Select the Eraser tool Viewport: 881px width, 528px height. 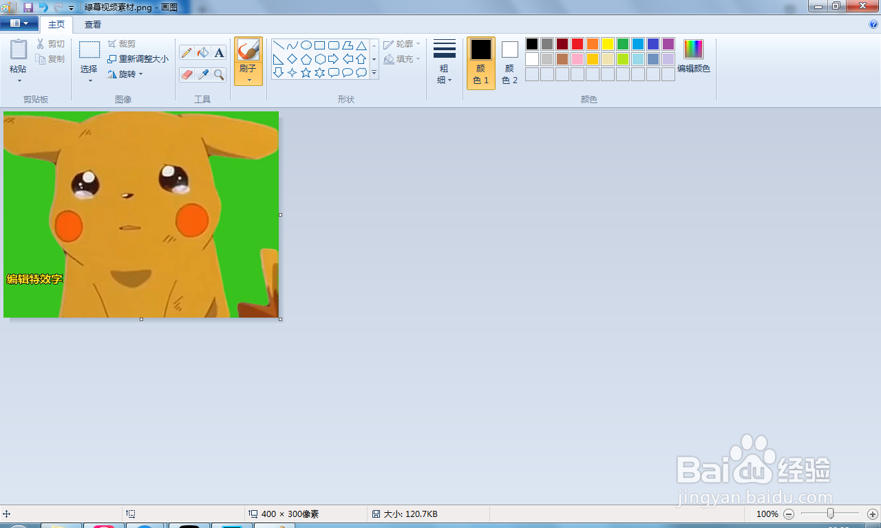187,74
